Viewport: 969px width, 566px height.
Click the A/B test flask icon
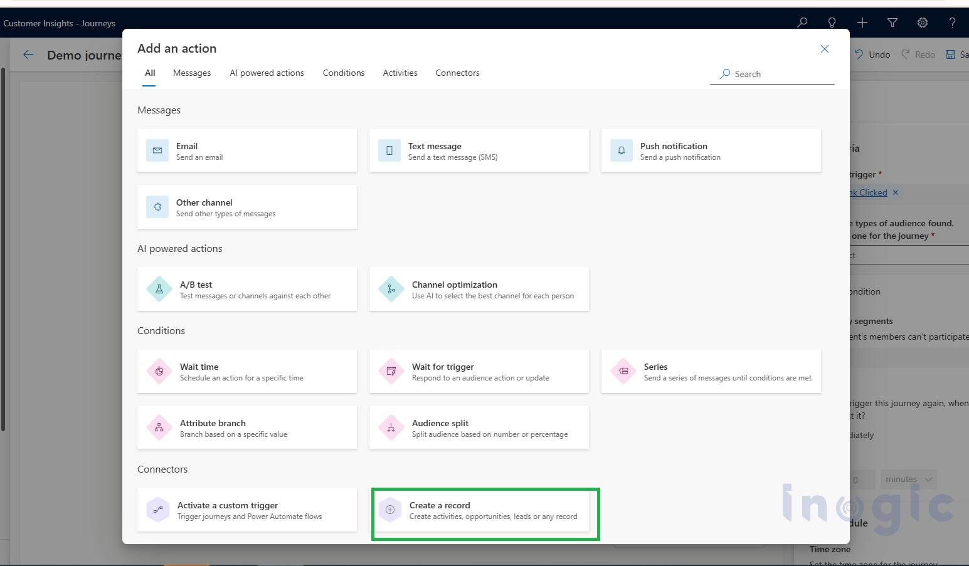tap(159, 289)
